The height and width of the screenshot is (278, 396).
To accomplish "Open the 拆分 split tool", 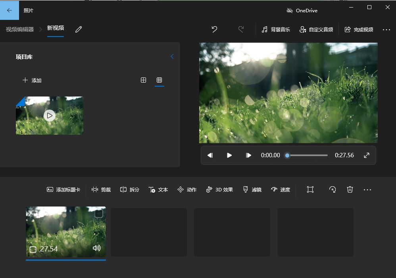I will 130,189.
